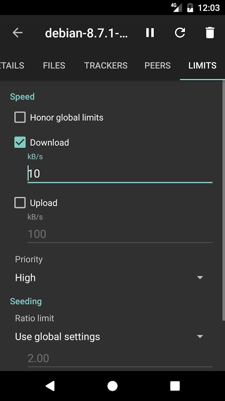Viewport: 225px width, 401px height.
Task: Switch to the Files tab
Action: (54, 65)
